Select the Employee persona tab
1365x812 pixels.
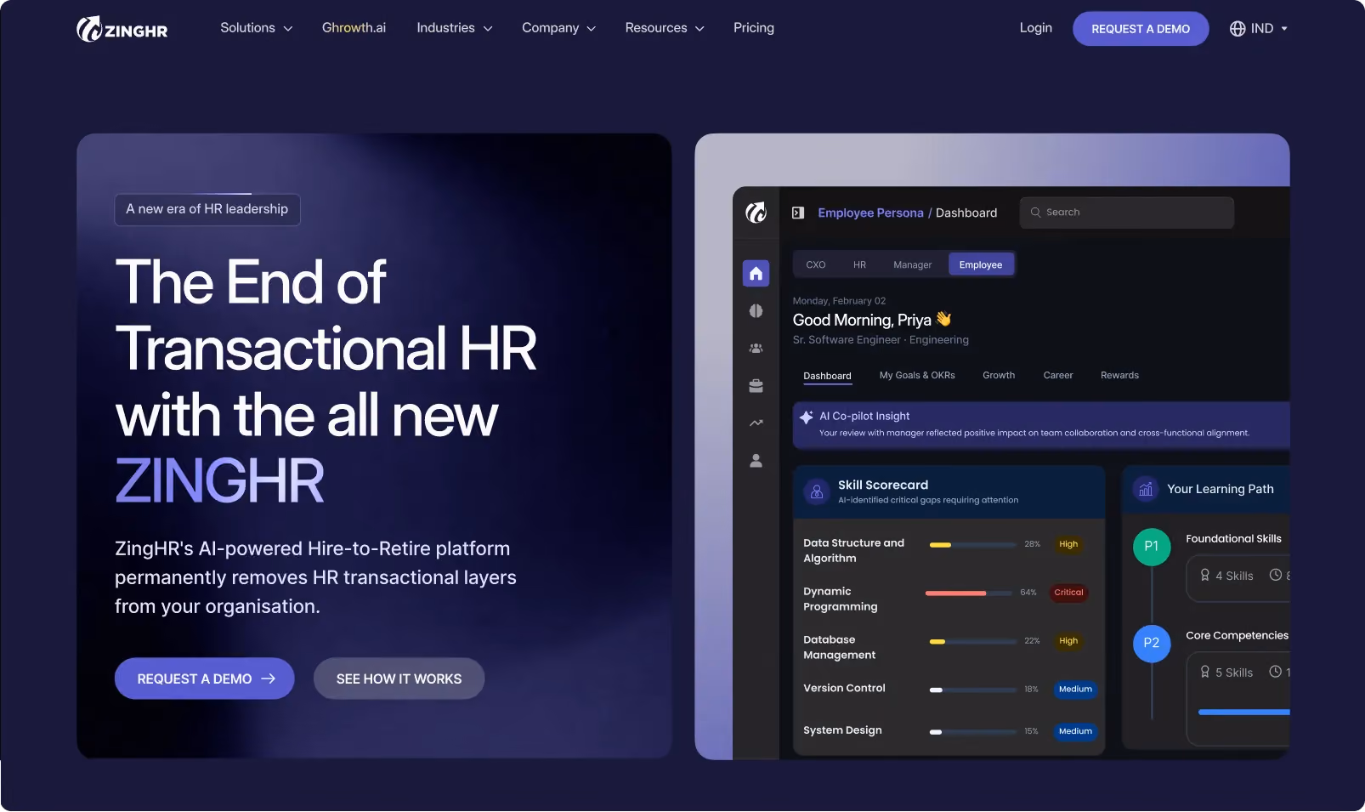pos(981,265)
